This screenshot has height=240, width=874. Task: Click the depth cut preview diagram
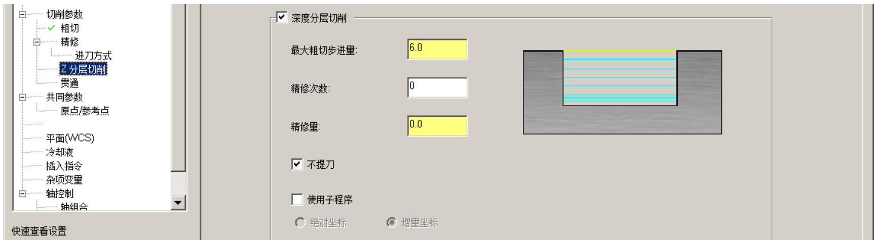click(622, 92)
